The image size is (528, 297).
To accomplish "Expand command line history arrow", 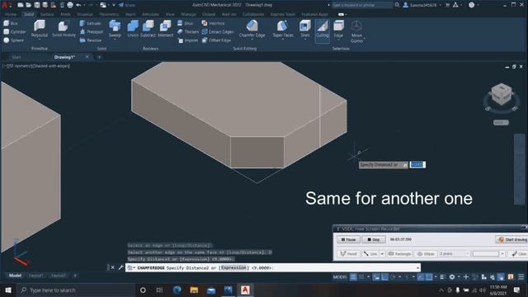I will click(418, 267).
